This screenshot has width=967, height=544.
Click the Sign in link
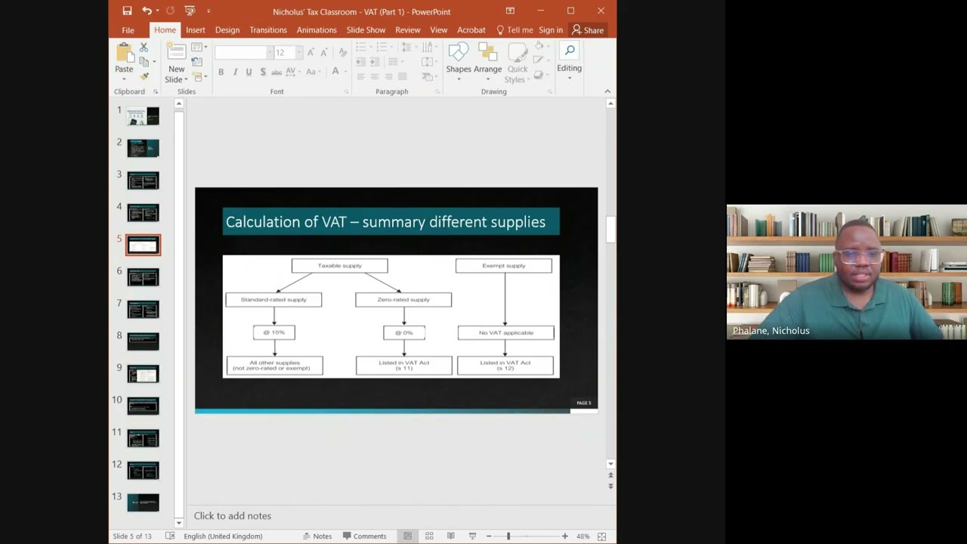551,30
